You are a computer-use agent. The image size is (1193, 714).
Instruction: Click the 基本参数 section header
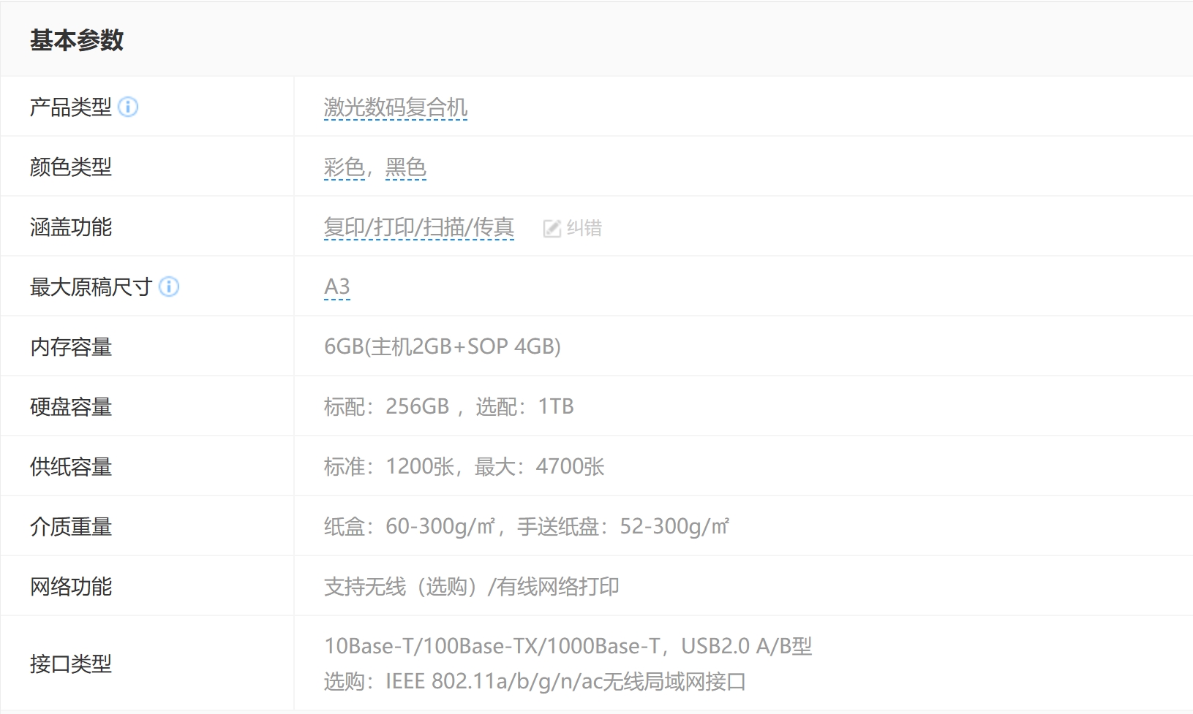77,40
